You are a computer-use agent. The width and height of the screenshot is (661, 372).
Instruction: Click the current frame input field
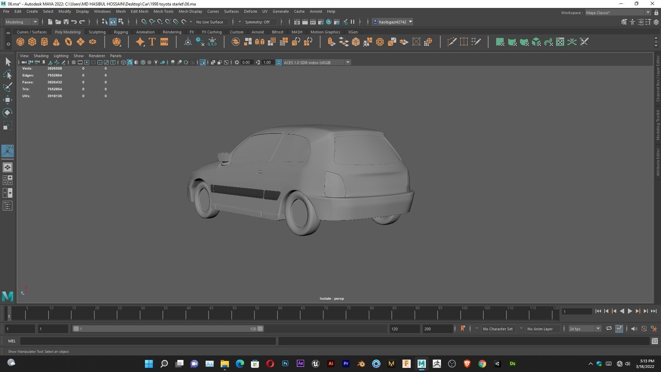click(577, 311)
